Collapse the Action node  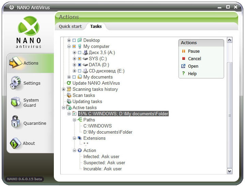tap(74, 151)
